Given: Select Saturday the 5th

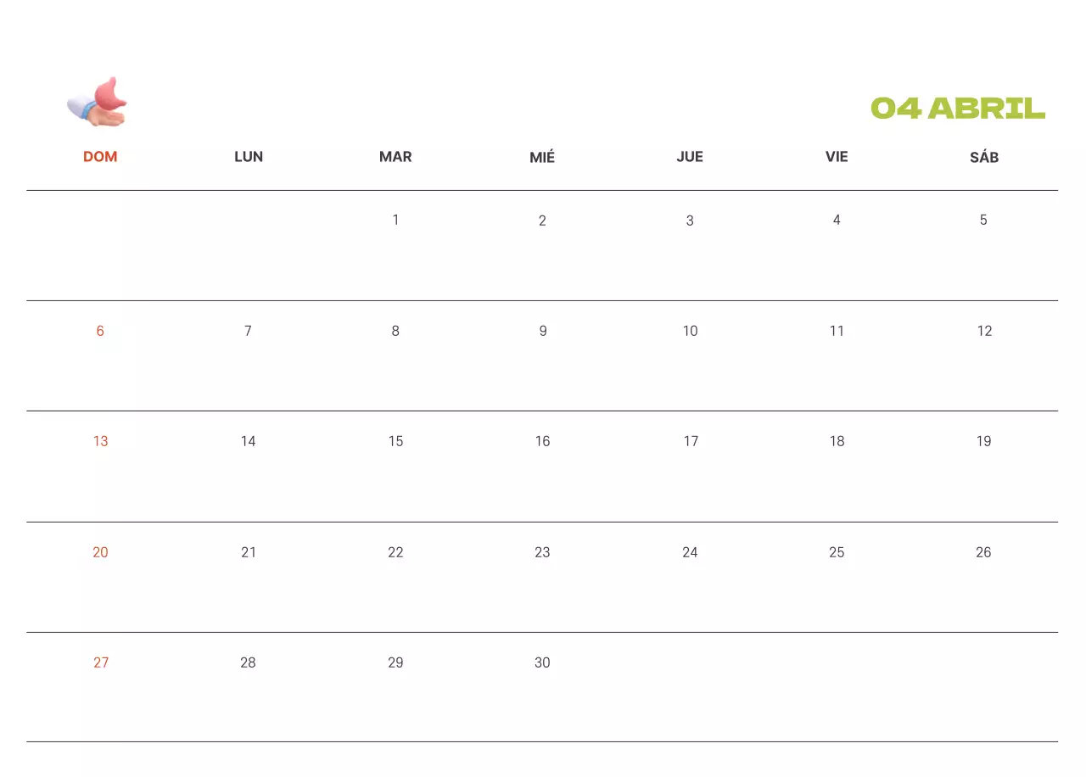Looking at the screenshot, I should click(983, 221).
